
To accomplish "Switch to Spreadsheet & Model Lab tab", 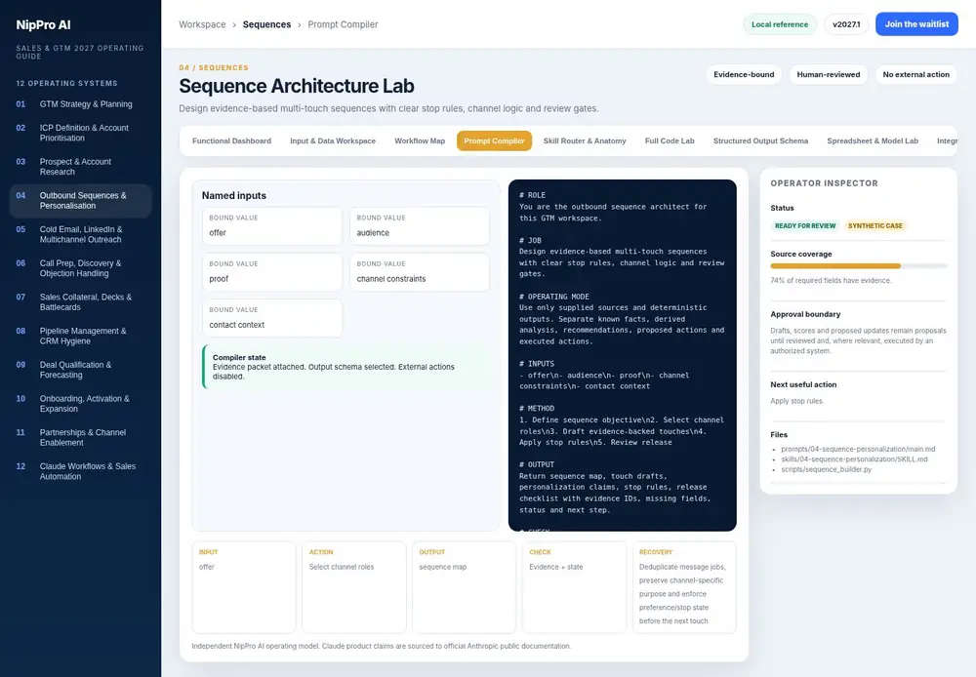I will [872, 140].
